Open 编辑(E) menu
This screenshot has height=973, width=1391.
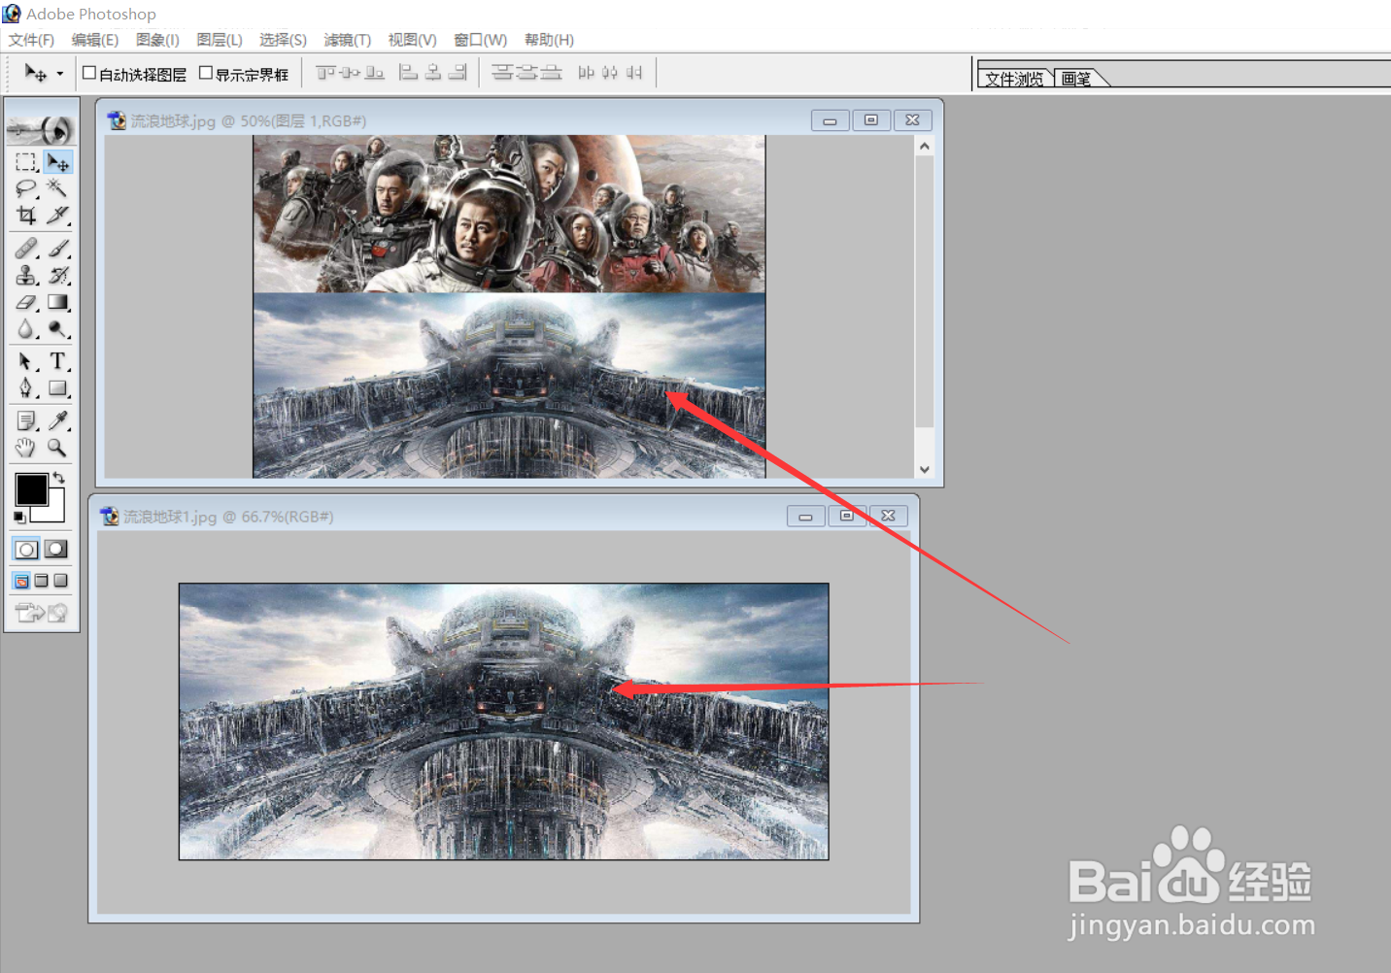[x=95, y=40]
